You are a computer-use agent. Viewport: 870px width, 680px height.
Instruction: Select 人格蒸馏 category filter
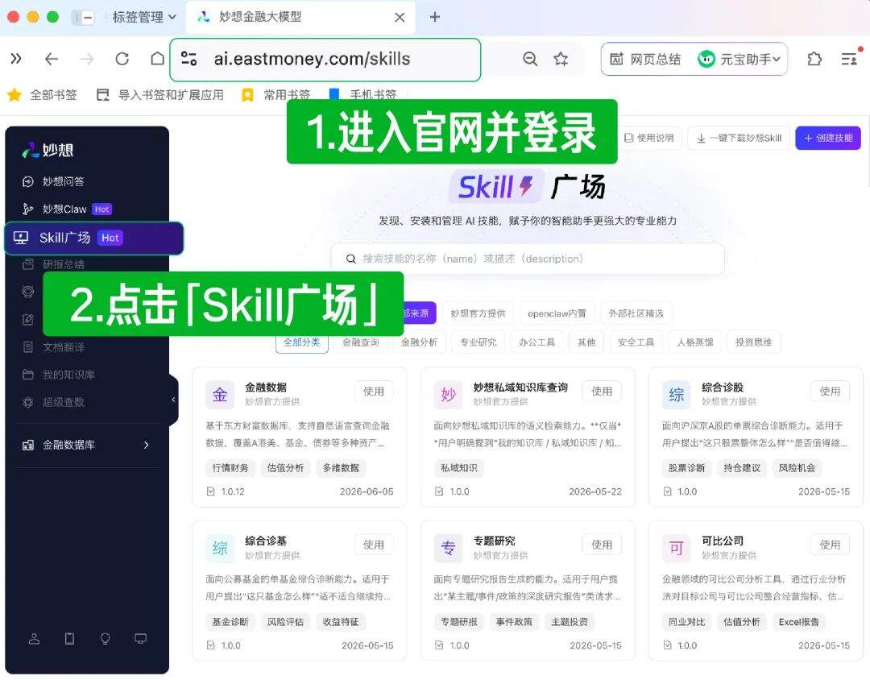(x=694, y=342)
